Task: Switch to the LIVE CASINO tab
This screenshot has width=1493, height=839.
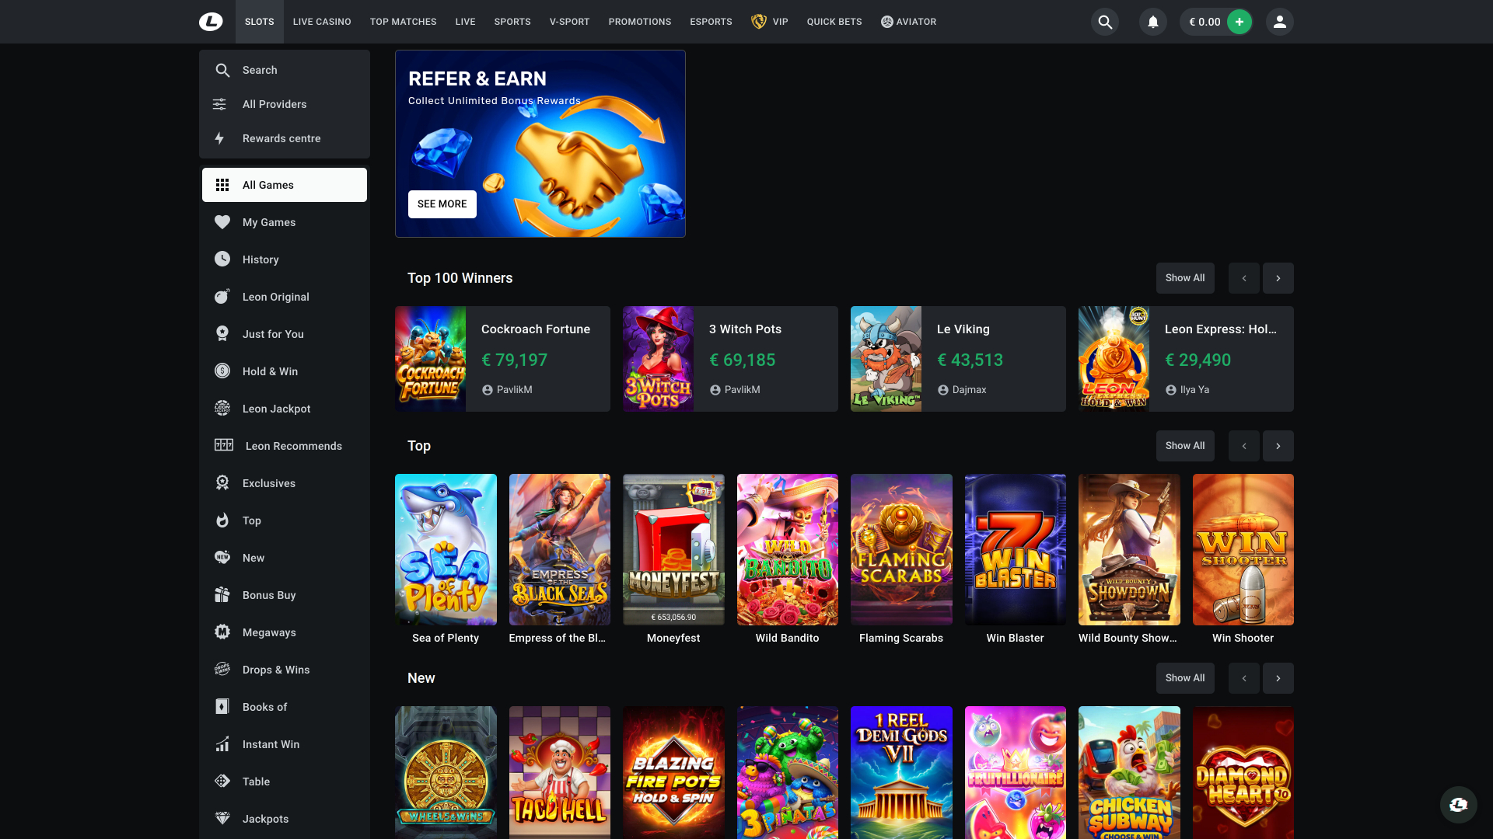Action: 321,22
